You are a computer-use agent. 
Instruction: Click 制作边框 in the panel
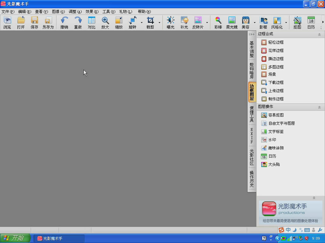(272, 99)
